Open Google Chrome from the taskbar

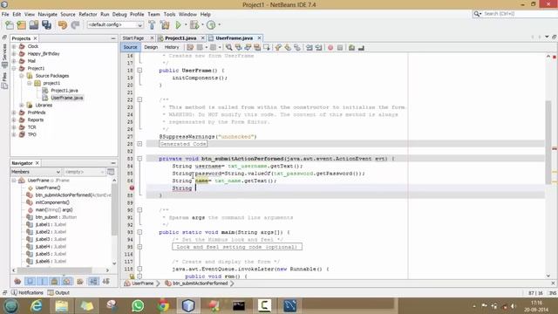click(163, 305)
